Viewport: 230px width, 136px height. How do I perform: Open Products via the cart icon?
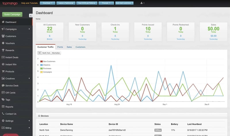point(3,72)
